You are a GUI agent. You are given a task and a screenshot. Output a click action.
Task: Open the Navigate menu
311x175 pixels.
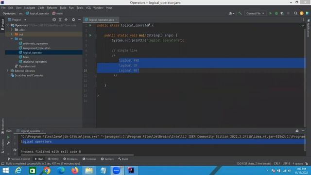(x=30, y=8)
